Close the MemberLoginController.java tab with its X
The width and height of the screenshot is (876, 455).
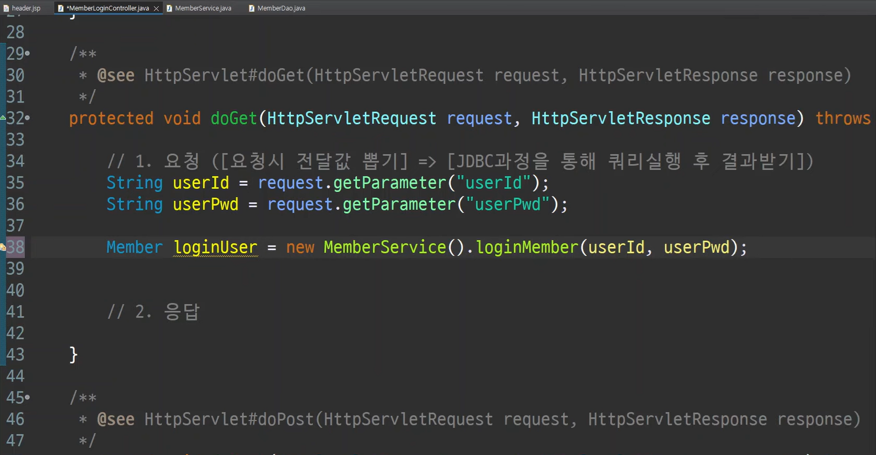[x=157, y=8]
